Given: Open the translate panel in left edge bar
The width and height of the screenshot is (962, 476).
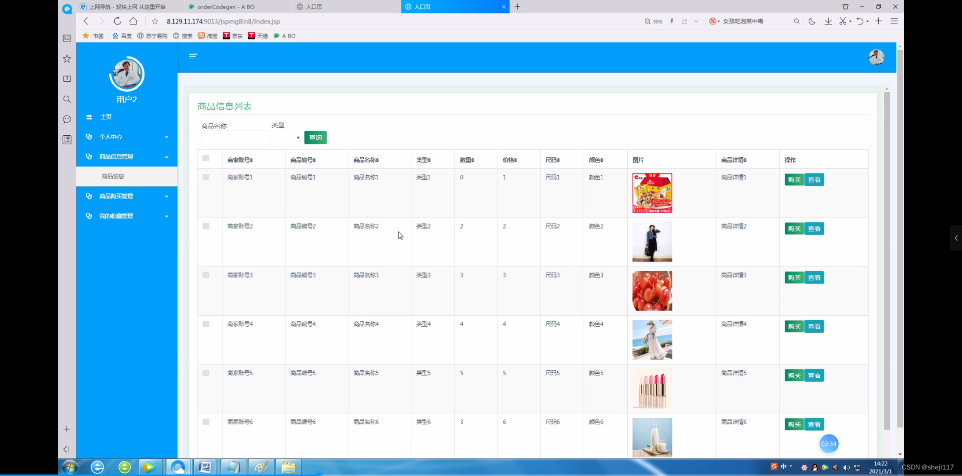Looking at the screenshot, I should pos(67,140).
